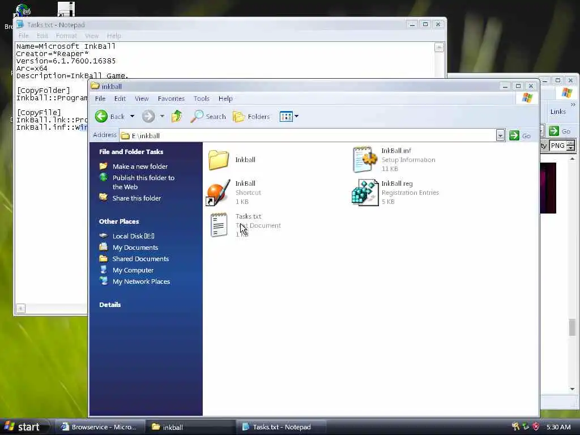Click Share this folder icon

click(104, 198)
